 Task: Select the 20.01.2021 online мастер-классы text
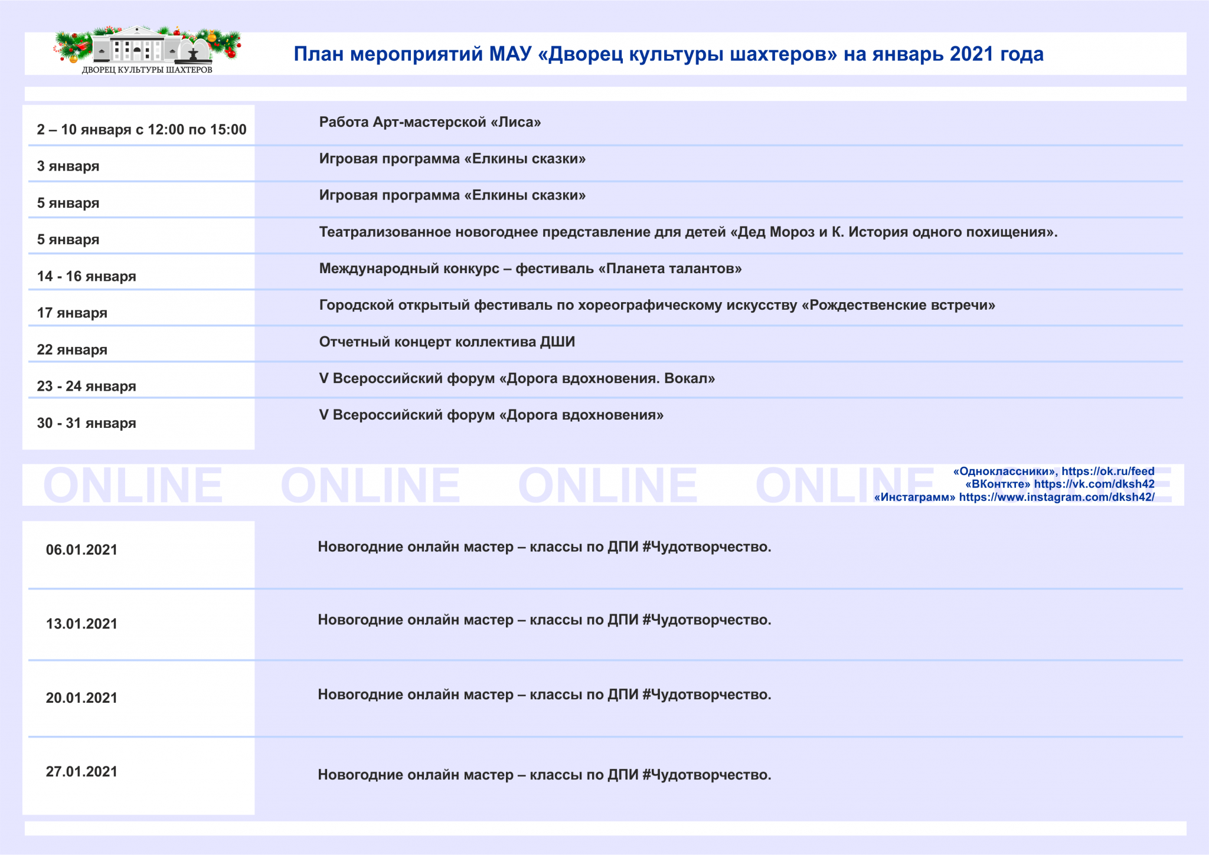point(544,695)
